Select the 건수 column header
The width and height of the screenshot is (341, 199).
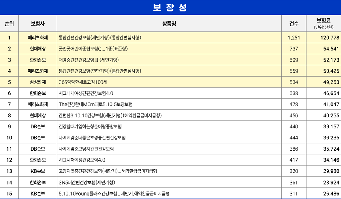point(294,24)
